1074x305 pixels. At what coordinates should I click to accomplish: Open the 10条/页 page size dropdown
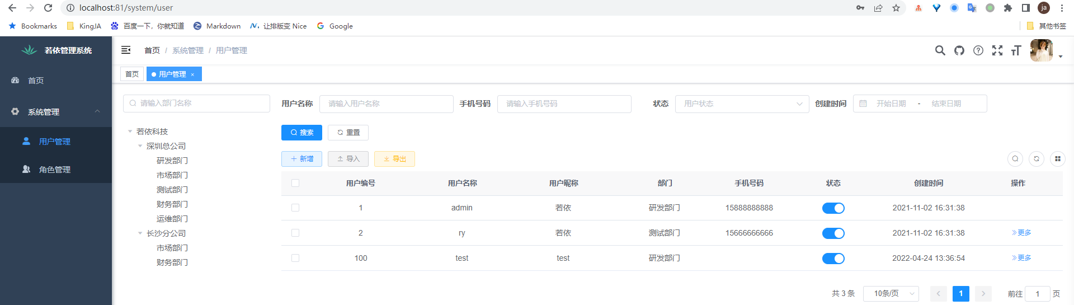[891, 293]
